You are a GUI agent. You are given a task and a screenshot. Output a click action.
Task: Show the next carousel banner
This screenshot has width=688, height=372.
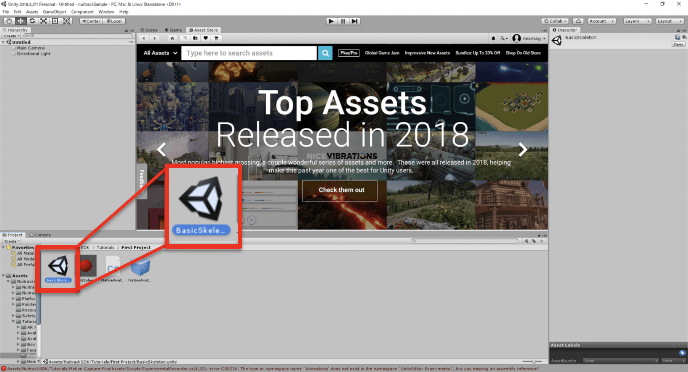click(x=523, y=149)
